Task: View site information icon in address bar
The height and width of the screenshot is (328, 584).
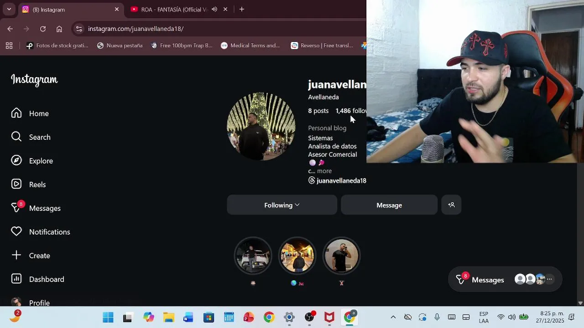Action: point(79,29)
